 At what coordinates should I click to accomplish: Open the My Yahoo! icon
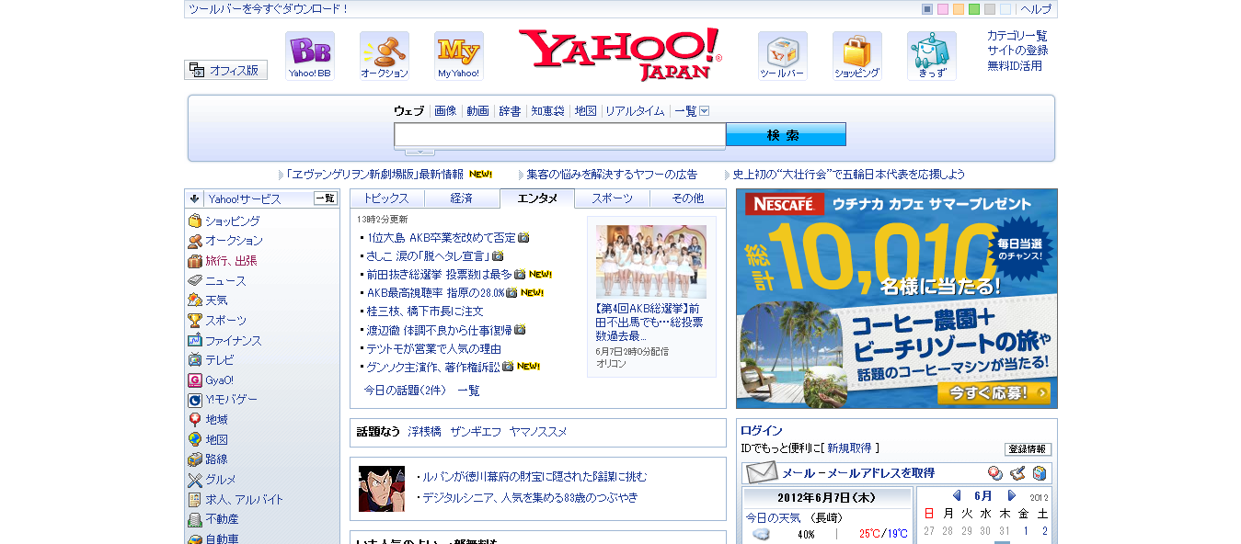459,56
